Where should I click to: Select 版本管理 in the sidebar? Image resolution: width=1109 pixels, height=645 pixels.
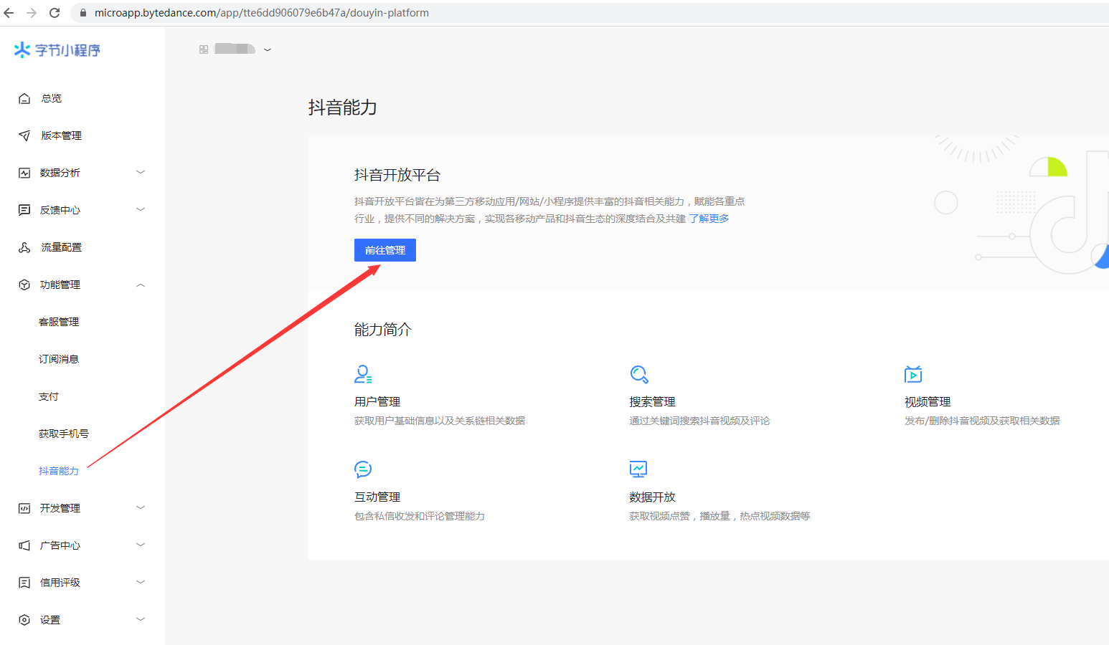[x=61, y=135]
